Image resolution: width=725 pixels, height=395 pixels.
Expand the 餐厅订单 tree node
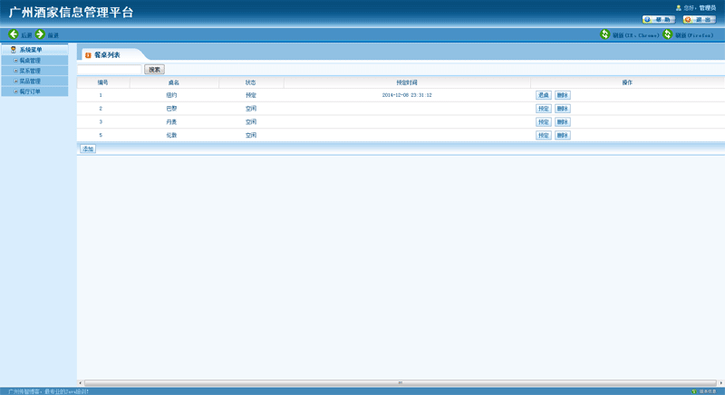[15, 92]
